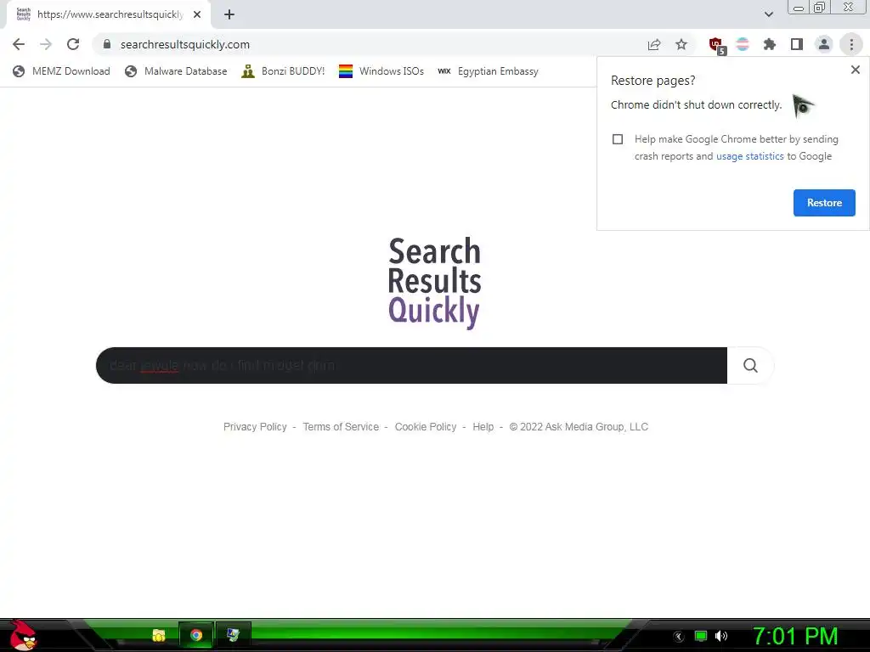Click the striped flag extension icon
Viewport: 870px width, 652px height.
click(x=743, y=44)
